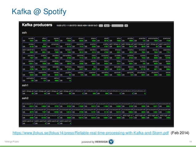Click the ash2-login-a4 producer tile
The height and width of the screenshot is (147, 196).
[165, 117]
